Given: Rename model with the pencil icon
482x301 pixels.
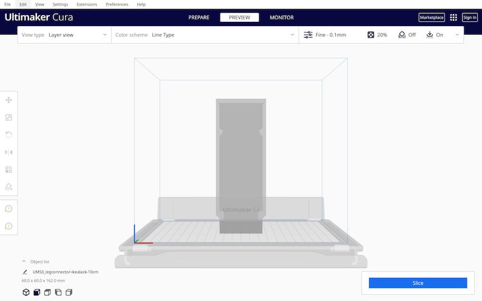Looking at the screenshot, I should (25, 272).
